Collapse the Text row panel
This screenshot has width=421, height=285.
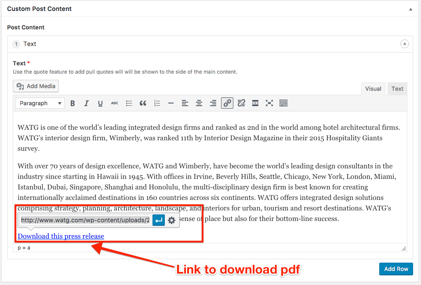pos(404,44)
